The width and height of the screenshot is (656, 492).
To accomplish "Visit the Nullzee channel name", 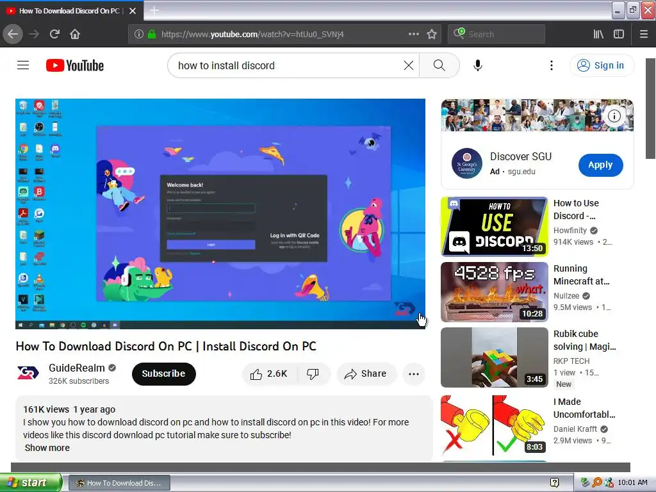I will 566,296.
